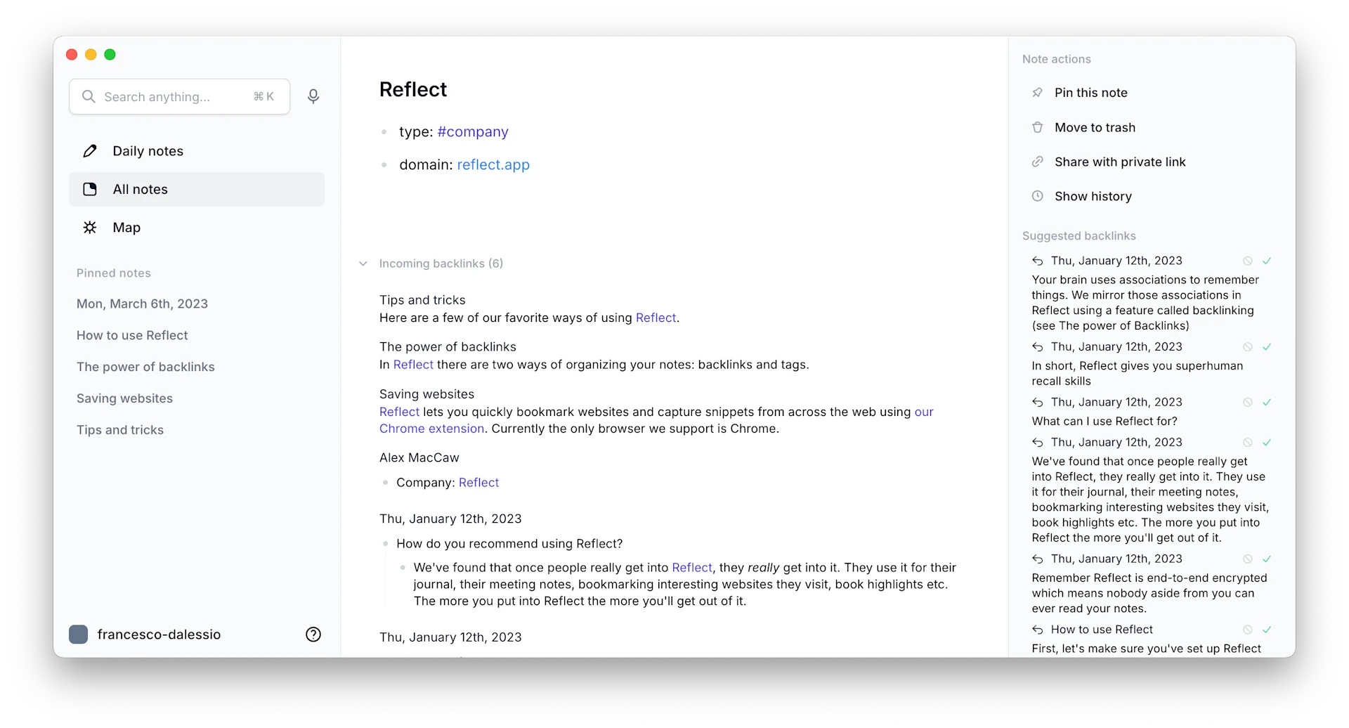Choose 'Share with private link' action

coord(1120,162)
